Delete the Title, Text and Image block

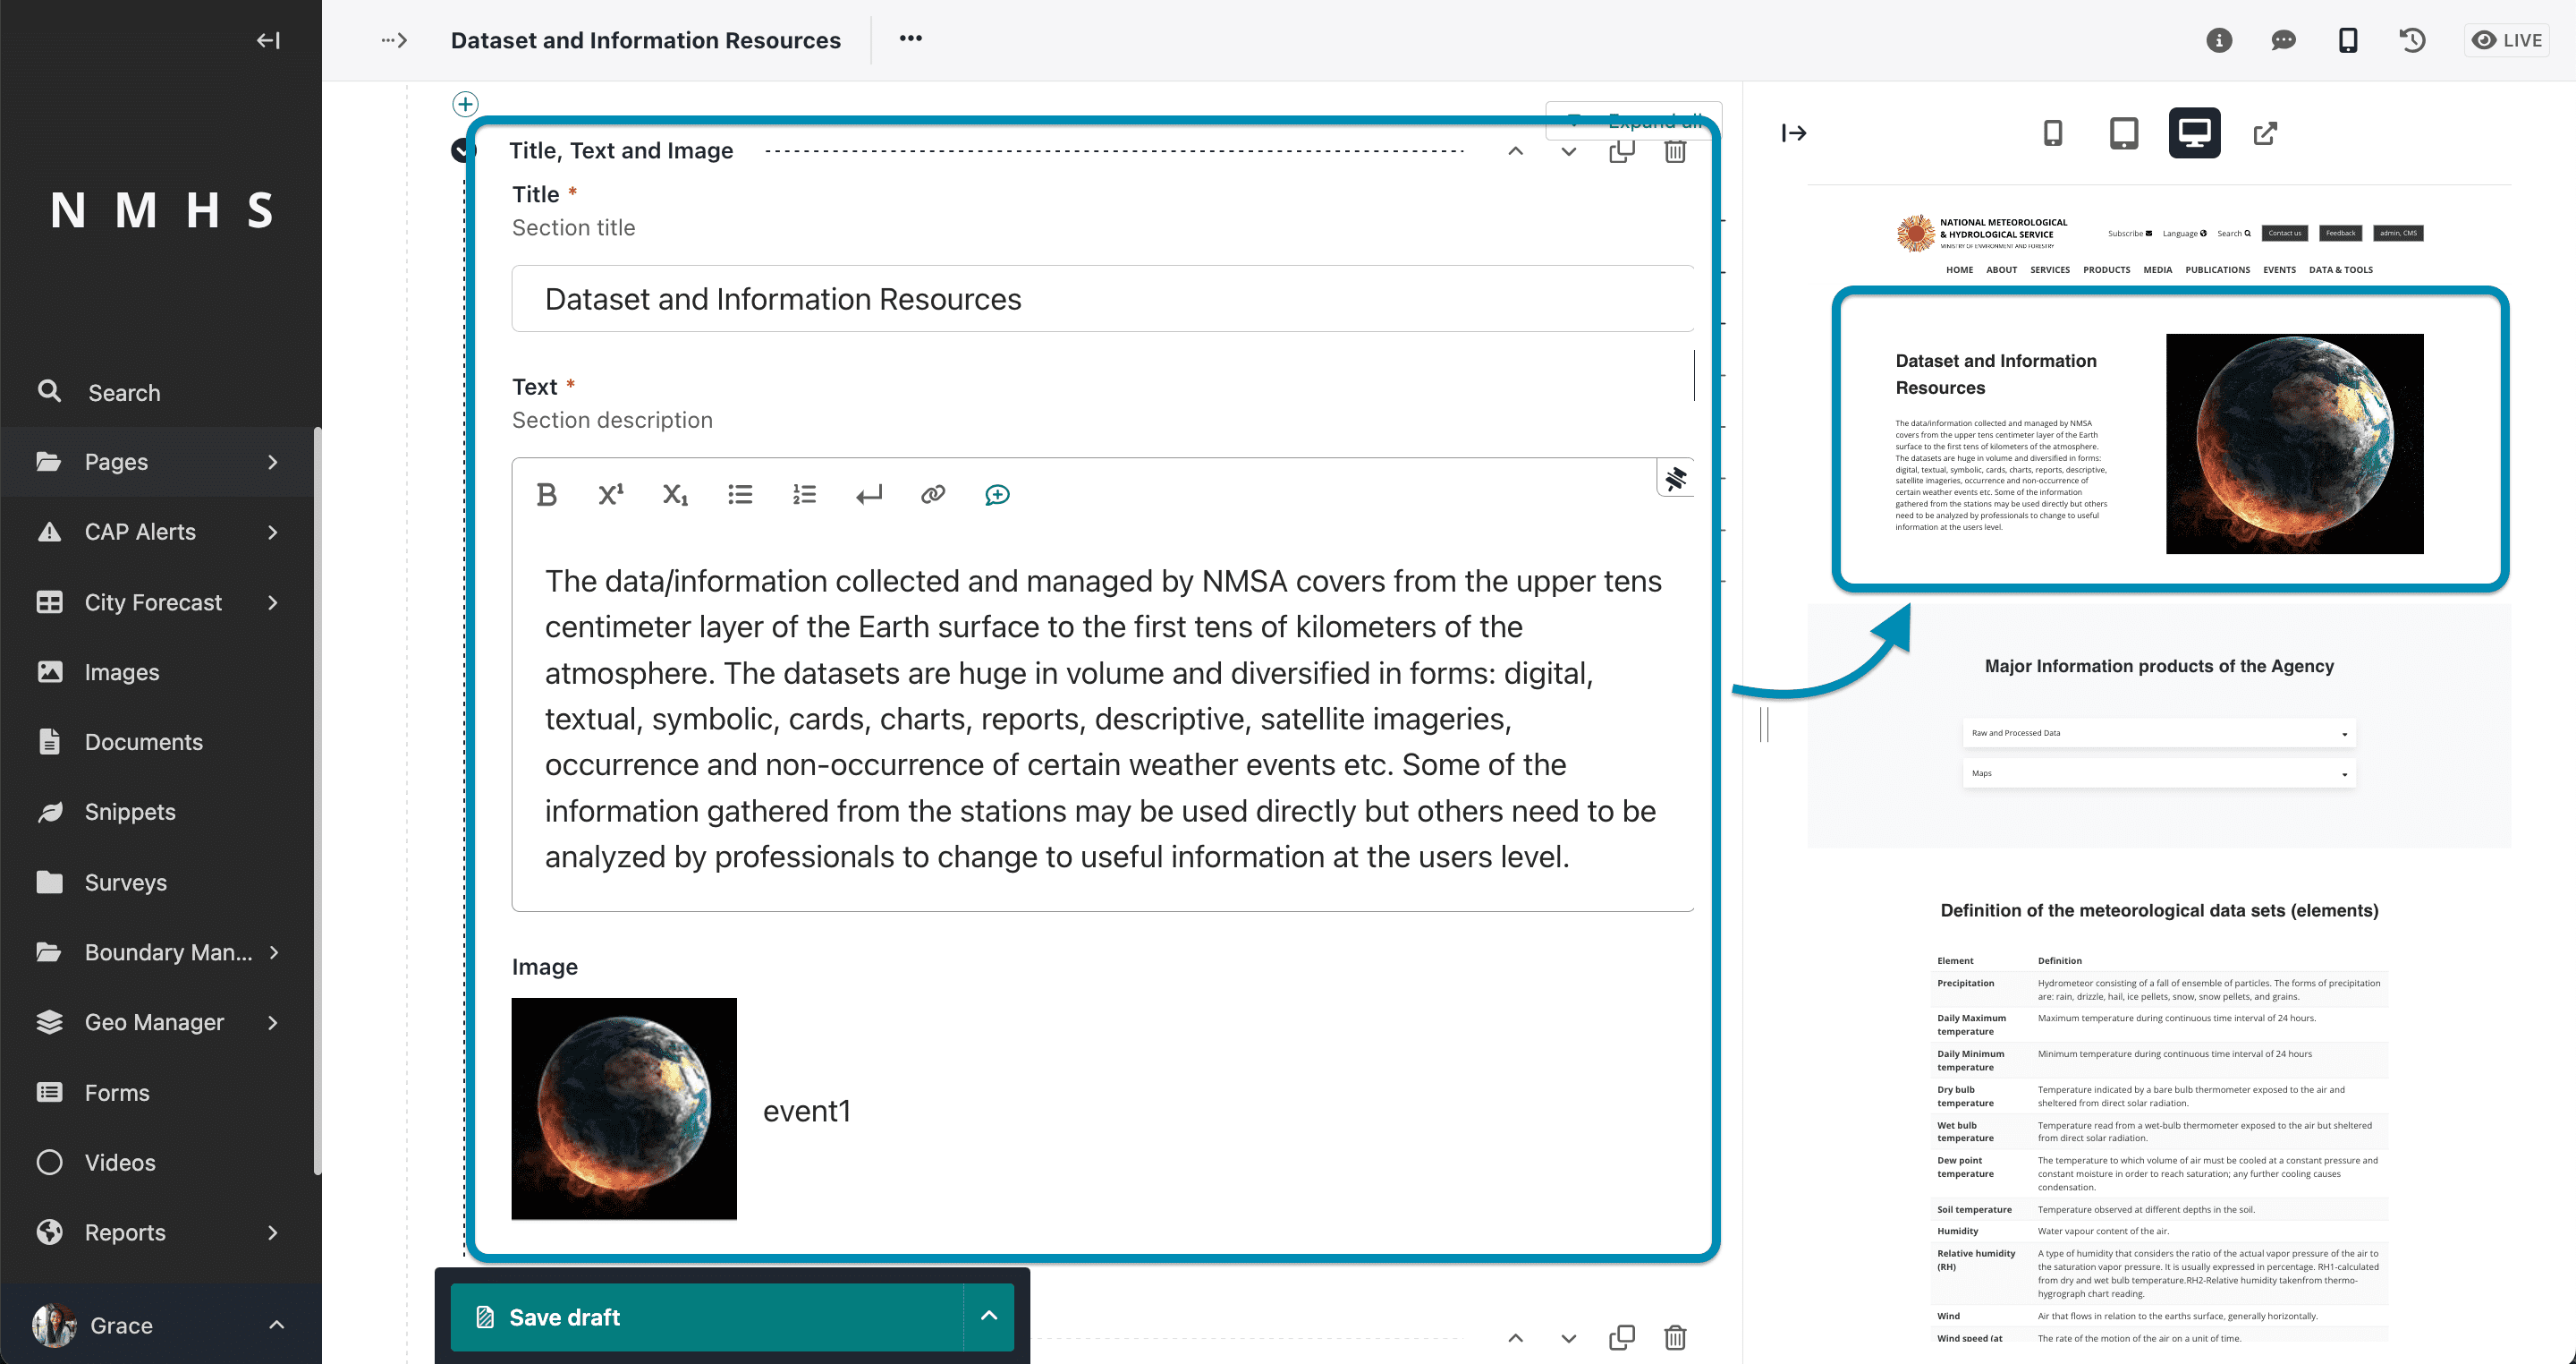[x=1675, y=151]
